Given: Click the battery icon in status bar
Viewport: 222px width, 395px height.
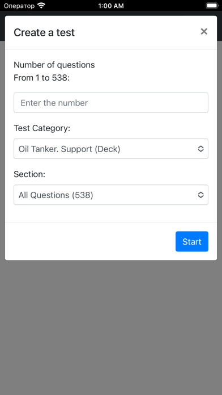Looking at the screenshot, I should click(212, 5).
